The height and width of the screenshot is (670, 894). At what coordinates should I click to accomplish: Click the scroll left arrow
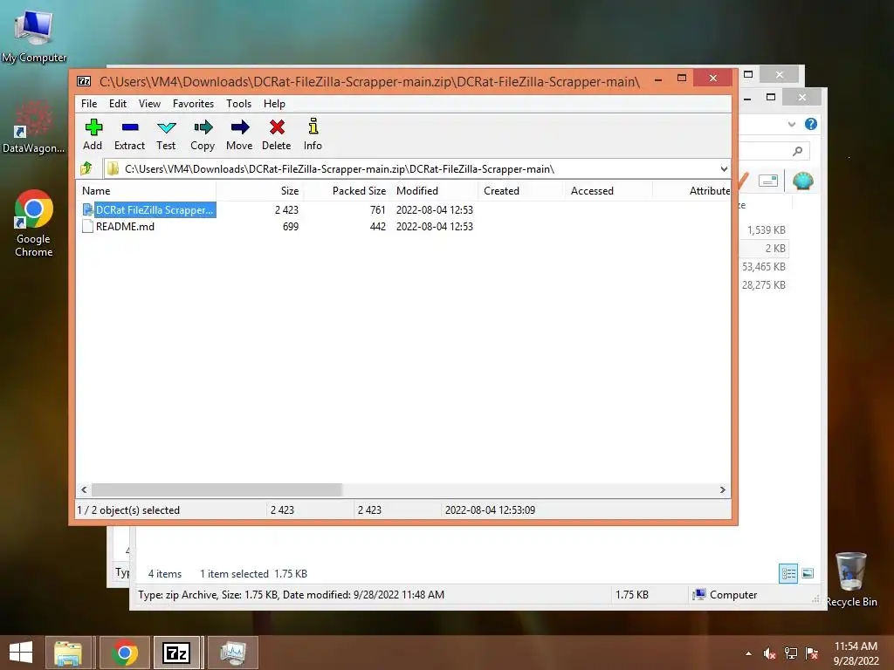coord(84,490)
